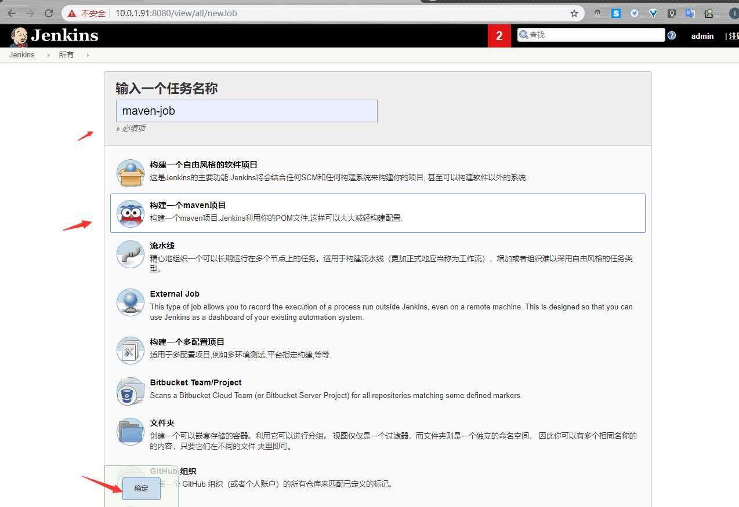739x507 pixels.
Task: Click the External Job globe icon
Action: tap(130, 302)
